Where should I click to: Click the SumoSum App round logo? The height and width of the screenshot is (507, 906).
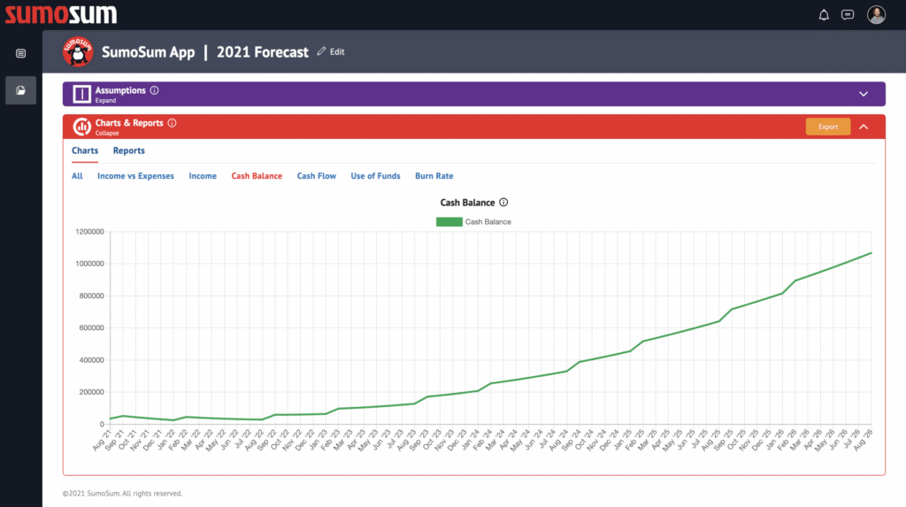(x=79, y=52)
